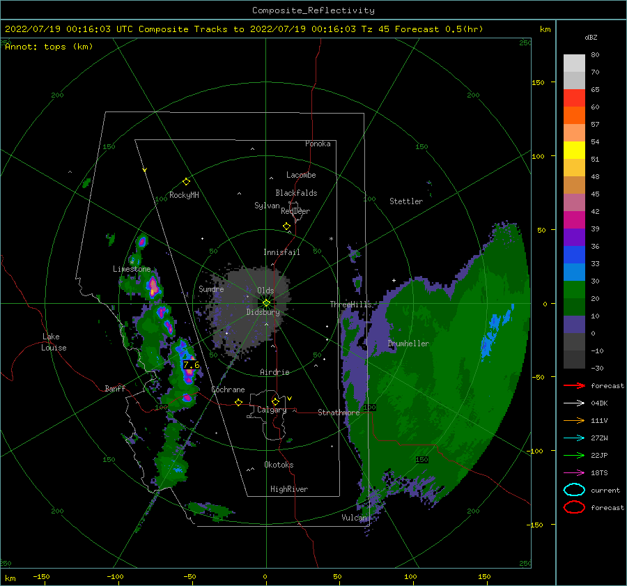Click the 'Banff' town label
This screenshot has height=586, width=627.
(115, 388)
